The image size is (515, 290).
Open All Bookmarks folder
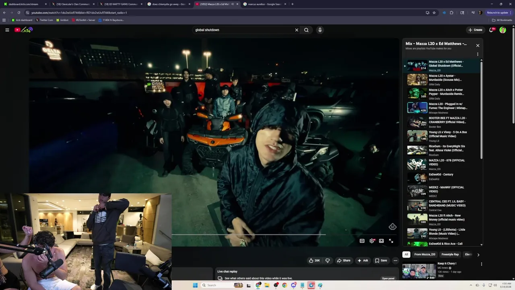pos(502,20)
